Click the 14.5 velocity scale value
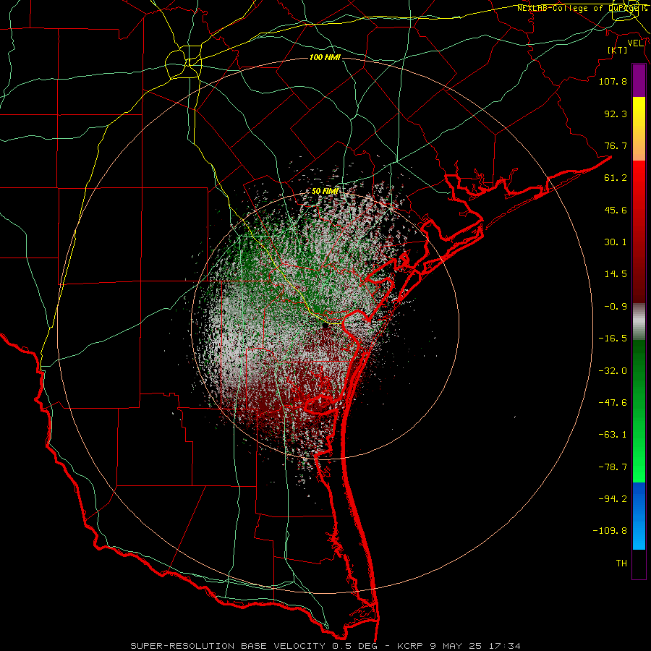 616,274
